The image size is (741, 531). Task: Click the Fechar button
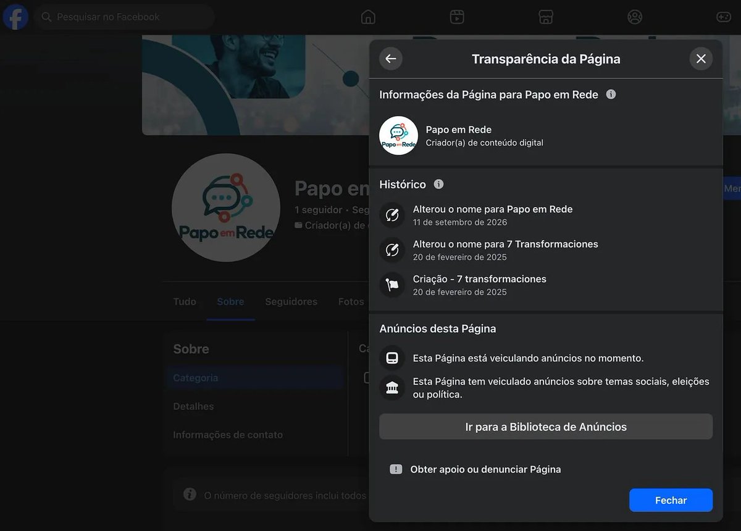tap(671, 500)
